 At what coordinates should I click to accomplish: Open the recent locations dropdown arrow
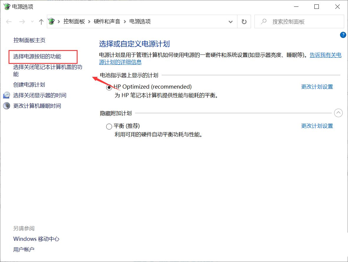coord(32,21)
